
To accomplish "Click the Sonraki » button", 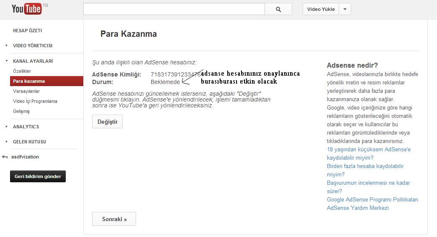I will point(114,219).
